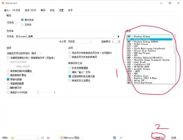183x140 pixels.
Task: Select DIS - DKB Ray-Tracer format
Action: click(149, 53)
